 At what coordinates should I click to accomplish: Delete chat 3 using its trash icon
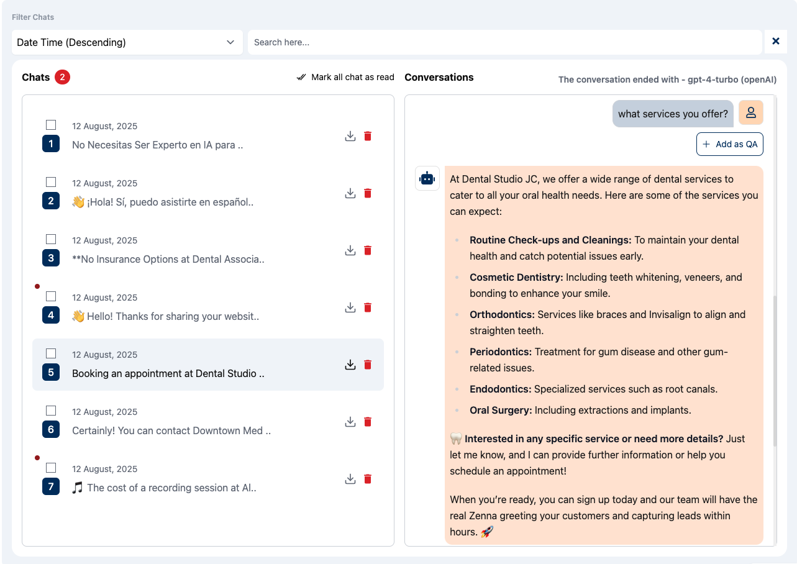coord(368,250)
